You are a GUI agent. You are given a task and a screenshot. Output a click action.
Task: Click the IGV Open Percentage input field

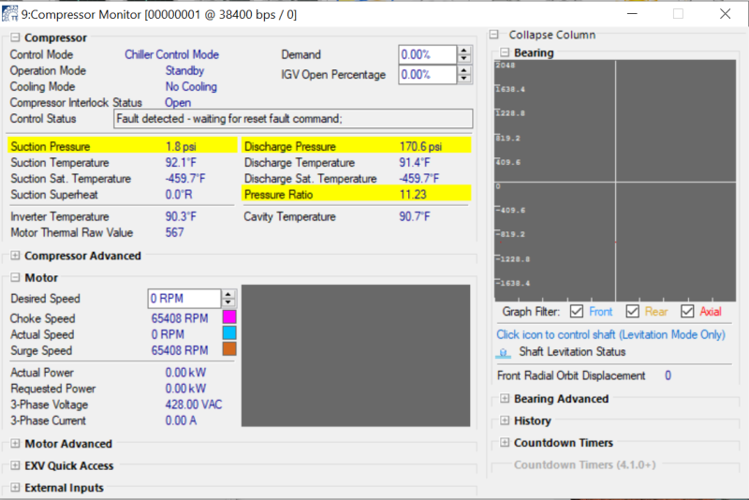coord(428,75)
